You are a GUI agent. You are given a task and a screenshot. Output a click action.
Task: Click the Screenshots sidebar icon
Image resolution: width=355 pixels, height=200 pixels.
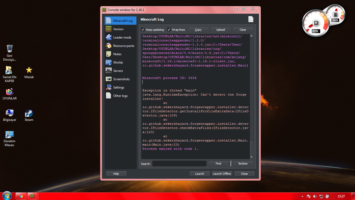tap(108, 79)
